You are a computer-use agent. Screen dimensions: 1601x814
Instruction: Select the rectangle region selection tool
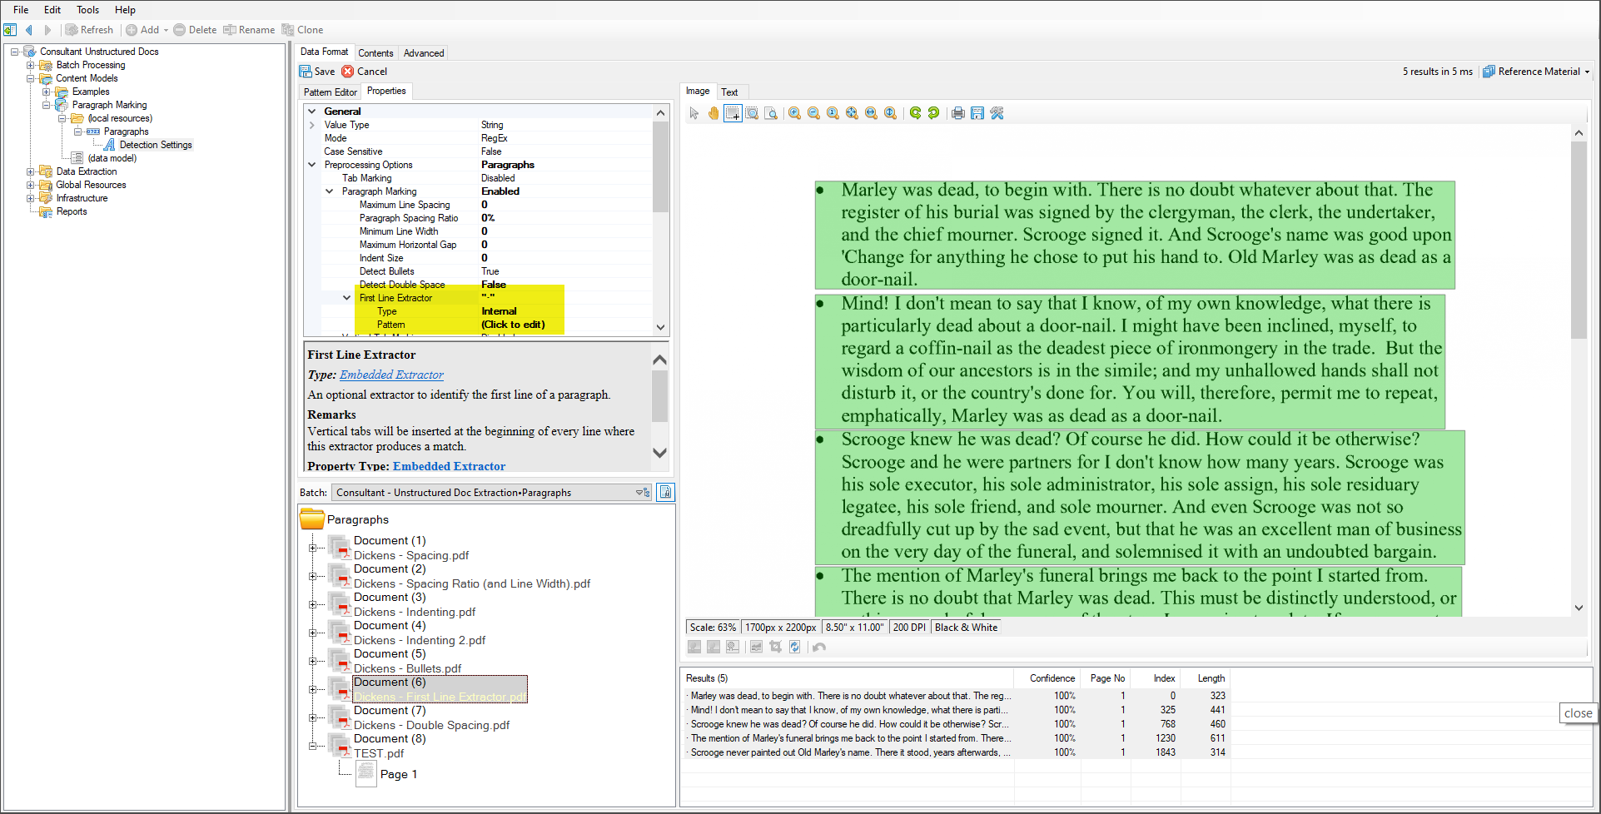(733, 113)
